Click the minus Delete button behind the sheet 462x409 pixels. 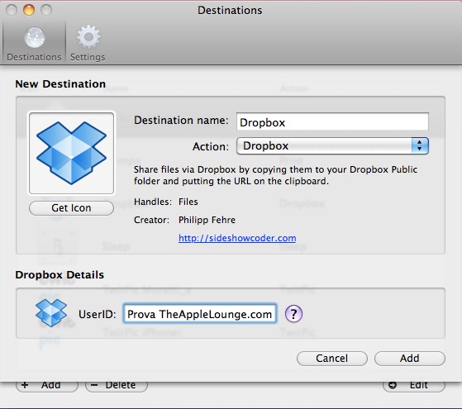[117, 386]
